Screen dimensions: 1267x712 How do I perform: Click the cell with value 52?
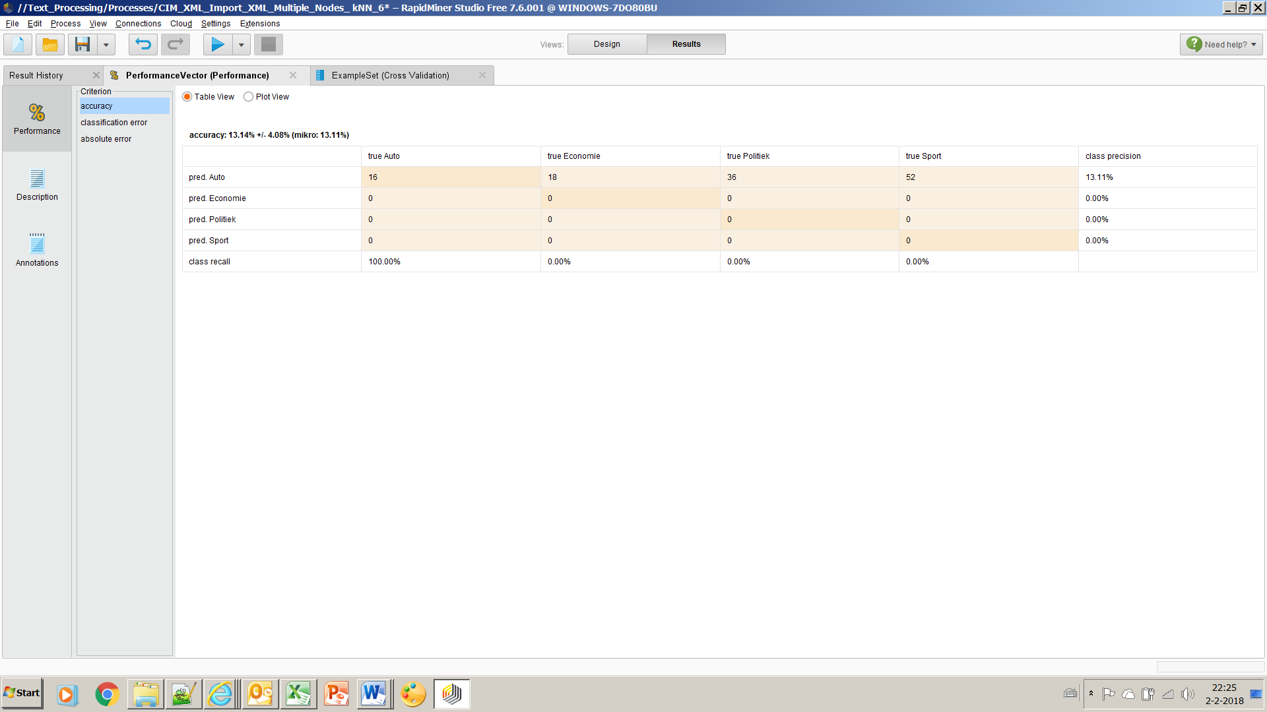[989, 177]
